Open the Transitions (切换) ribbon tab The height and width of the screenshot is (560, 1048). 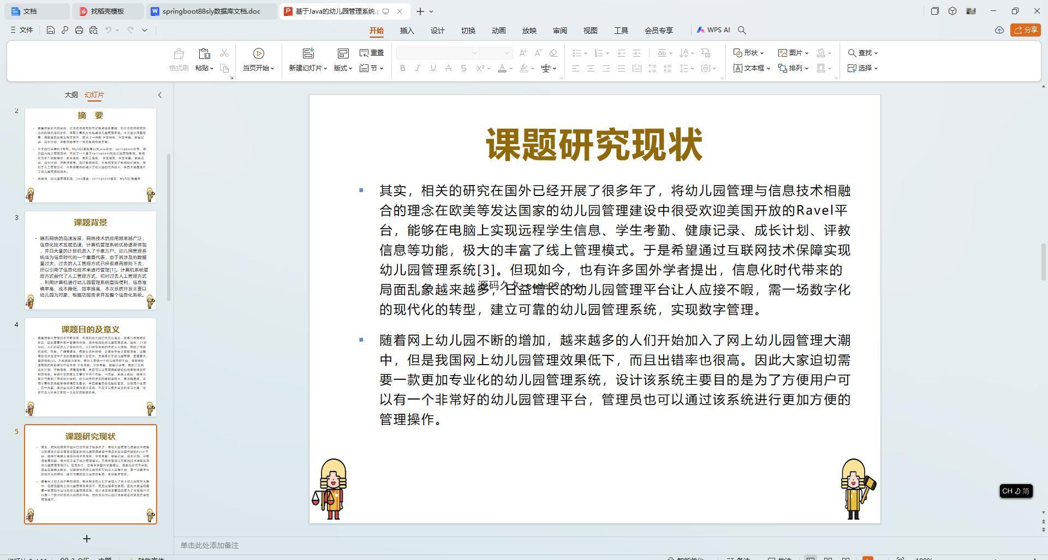(x=468, y=31)
